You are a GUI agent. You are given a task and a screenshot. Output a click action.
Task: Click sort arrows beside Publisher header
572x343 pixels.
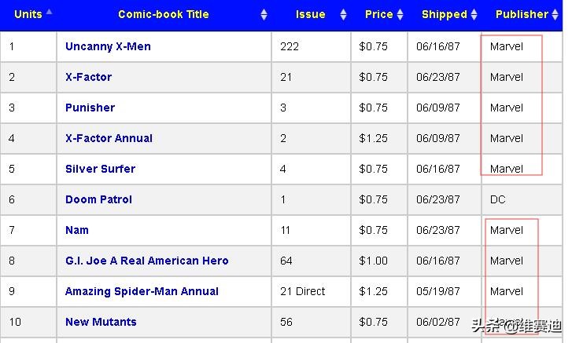tap(555, 15)
